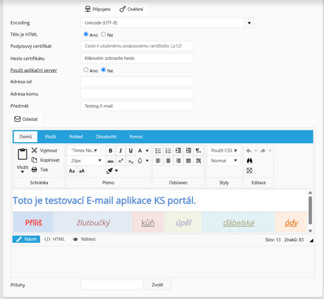Copy selection with the Kopírovat icon
The image size is (324, 299).
coord(34,160)
